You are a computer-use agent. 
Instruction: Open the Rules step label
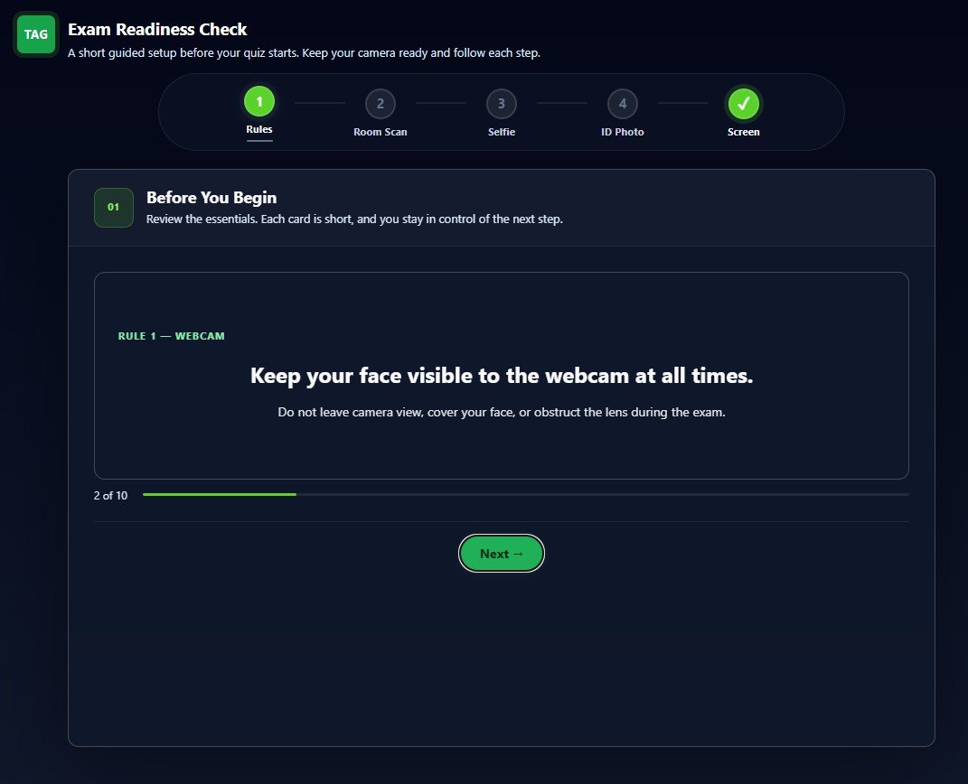point(259,129)
